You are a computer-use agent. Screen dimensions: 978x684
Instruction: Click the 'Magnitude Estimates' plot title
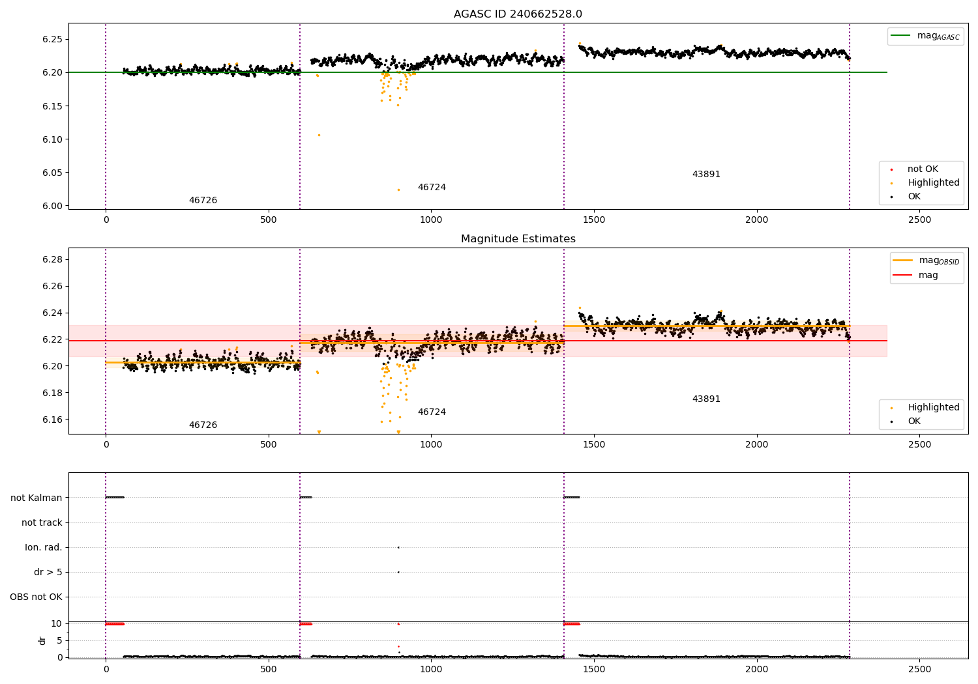pyautogui.click(x=518, y=239)
